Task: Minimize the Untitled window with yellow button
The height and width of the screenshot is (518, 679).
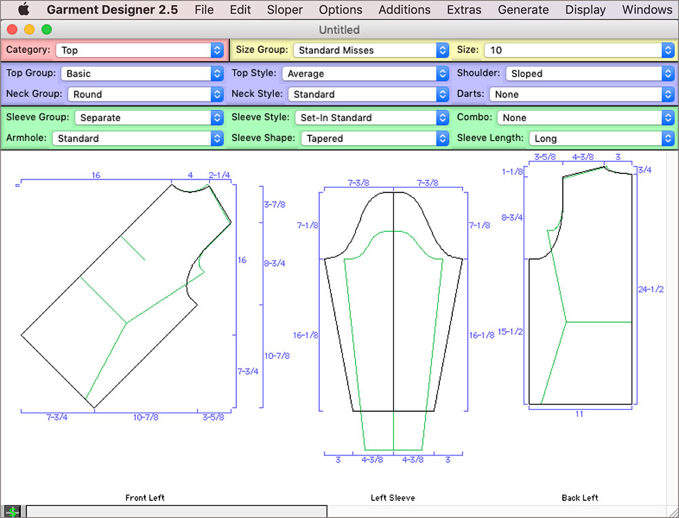Action: (29, 29)
